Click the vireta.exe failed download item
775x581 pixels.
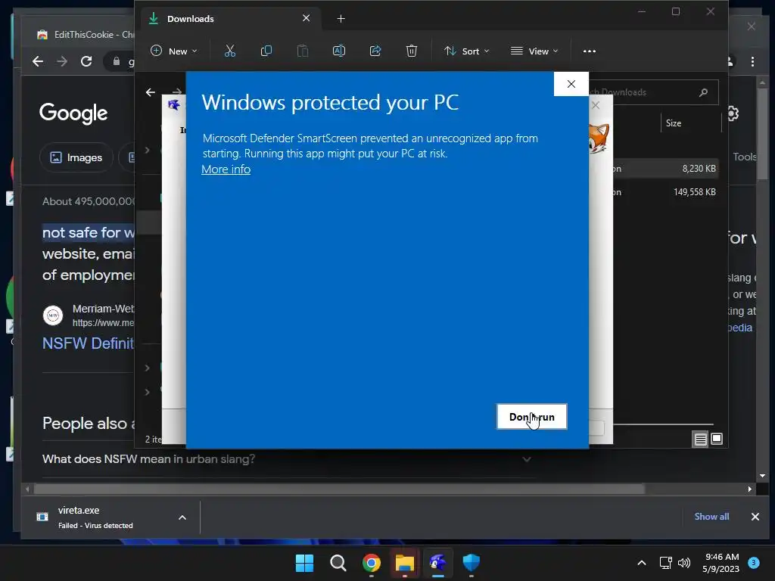96,517
